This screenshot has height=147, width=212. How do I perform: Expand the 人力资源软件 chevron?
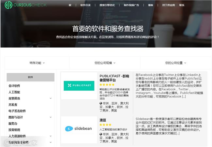click(x=51, y=136)
